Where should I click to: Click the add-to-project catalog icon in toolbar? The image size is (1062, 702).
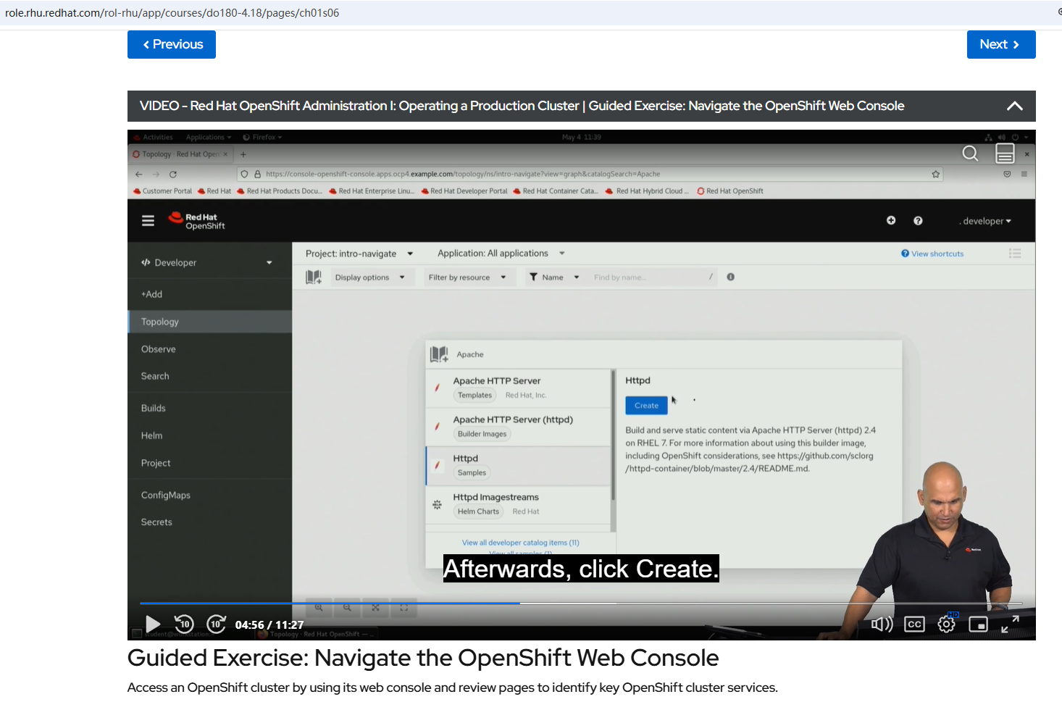(314, 277)
